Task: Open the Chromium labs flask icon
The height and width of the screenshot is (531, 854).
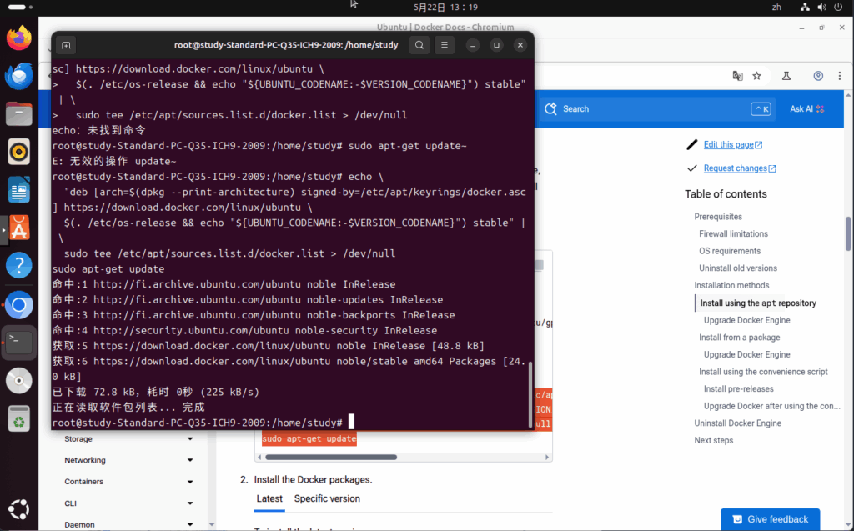Action: [x=786, y=76]
